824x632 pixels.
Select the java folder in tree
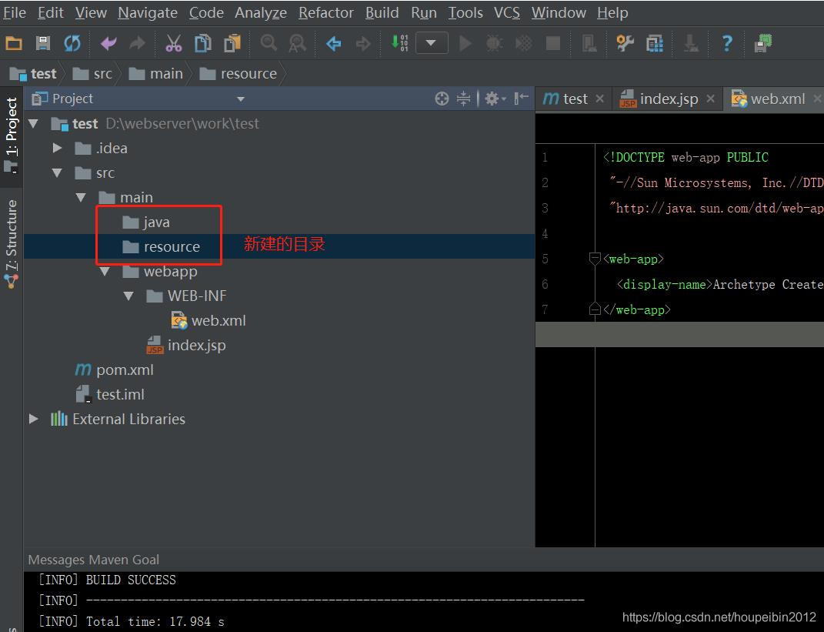pos(146,222)
